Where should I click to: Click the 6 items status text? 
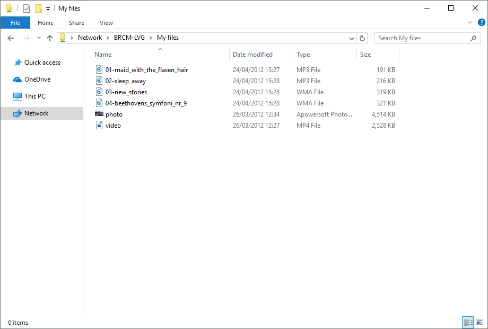pos(18,323)
